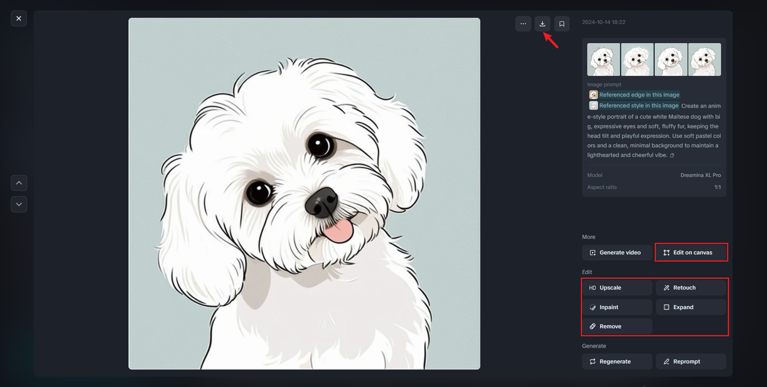Click the Inpaint button

pyautogui.click(x=617, y=307)
